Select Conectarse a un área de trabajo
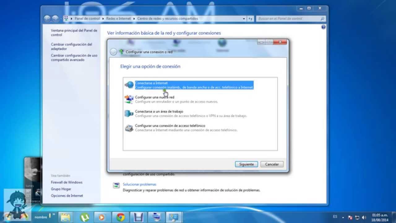Viewport: 396px width, 223px height. (x=191, y=114)
